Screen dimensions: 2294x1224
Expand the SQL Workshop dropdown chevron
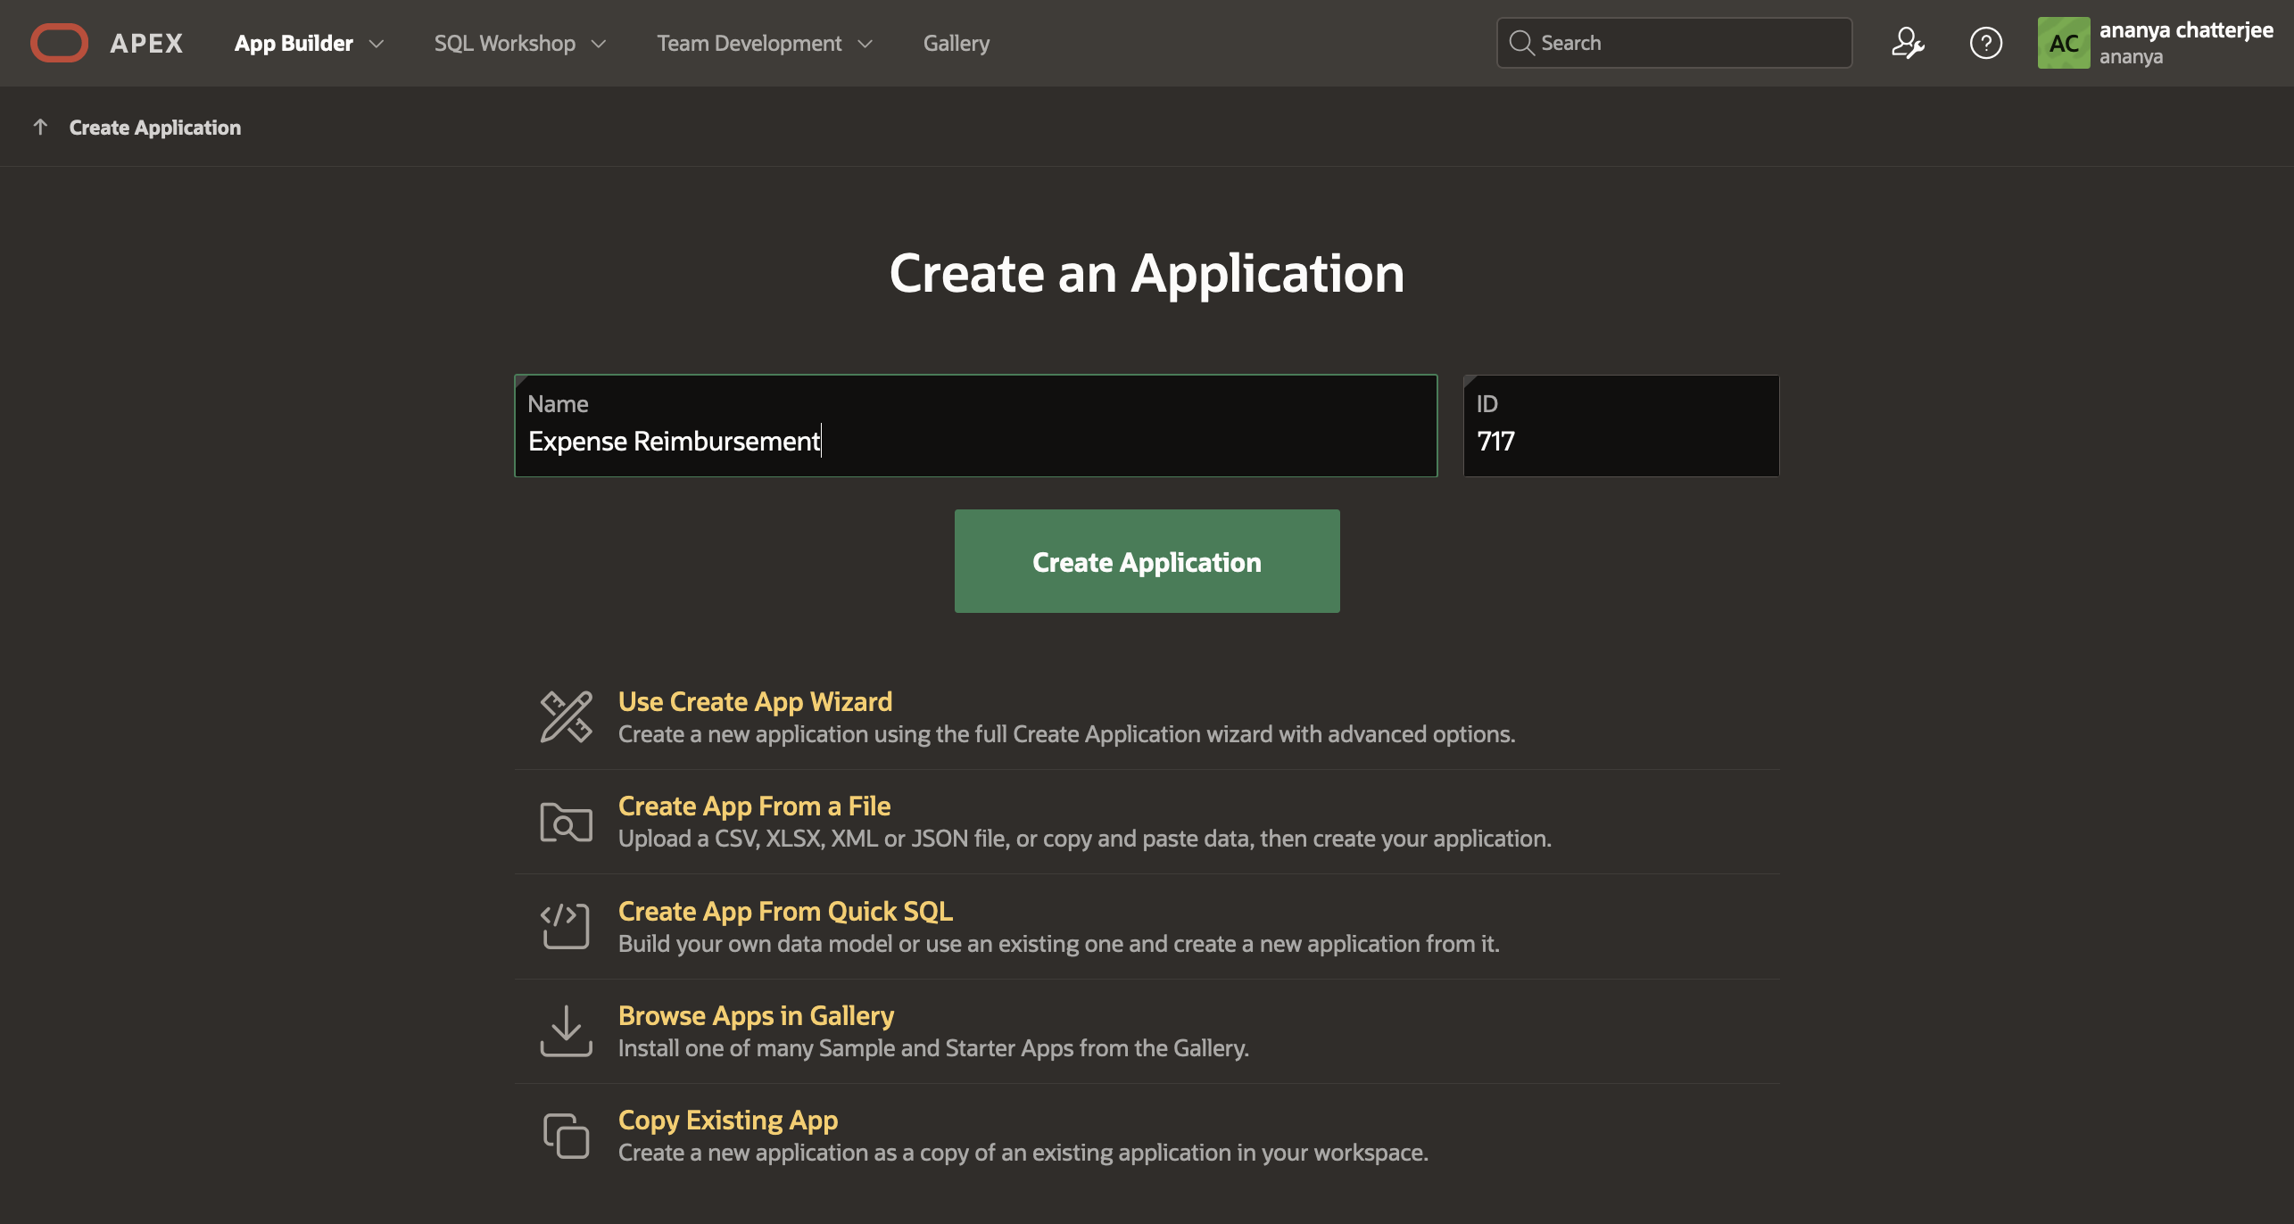click(x=599, y=43)
